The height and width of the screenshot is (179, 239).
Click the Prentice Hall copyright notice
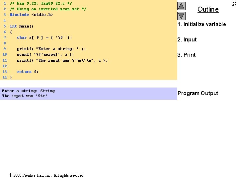(x=46, y=175)
